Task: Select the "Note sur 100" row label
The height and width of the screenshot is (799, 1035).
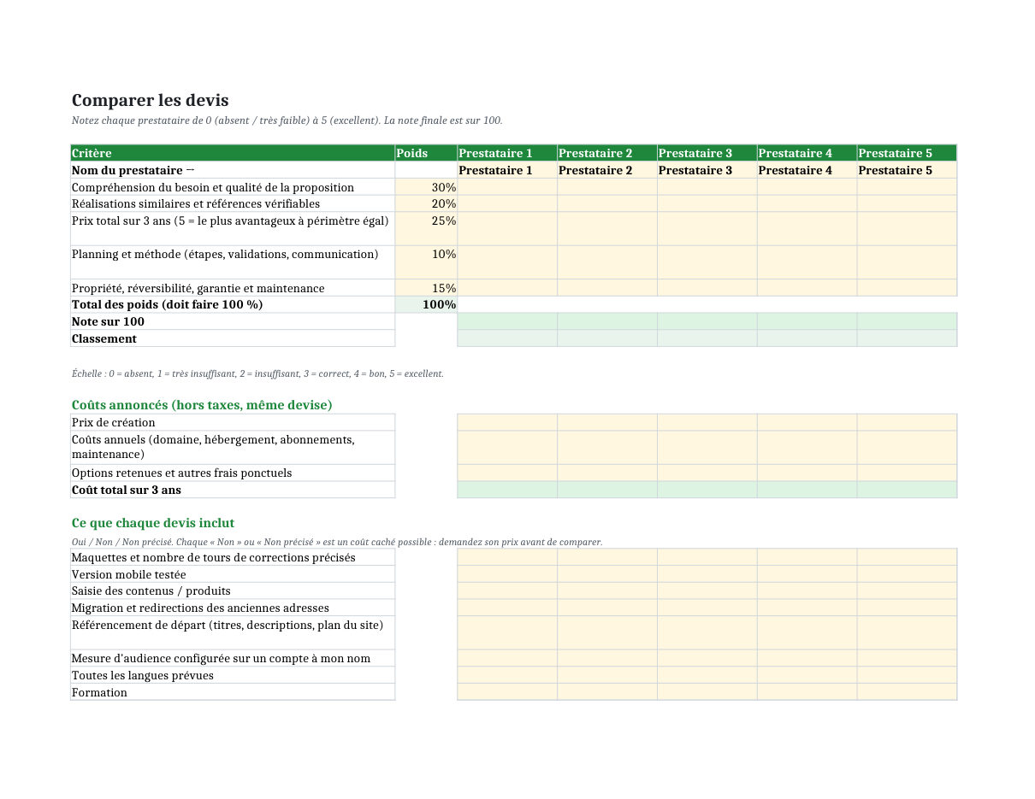Action: [233, 321]
